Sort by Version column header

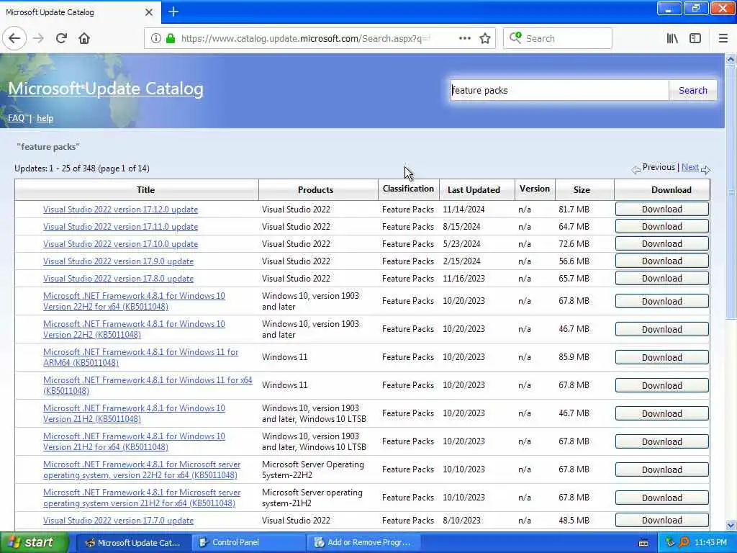pos(535,189)
